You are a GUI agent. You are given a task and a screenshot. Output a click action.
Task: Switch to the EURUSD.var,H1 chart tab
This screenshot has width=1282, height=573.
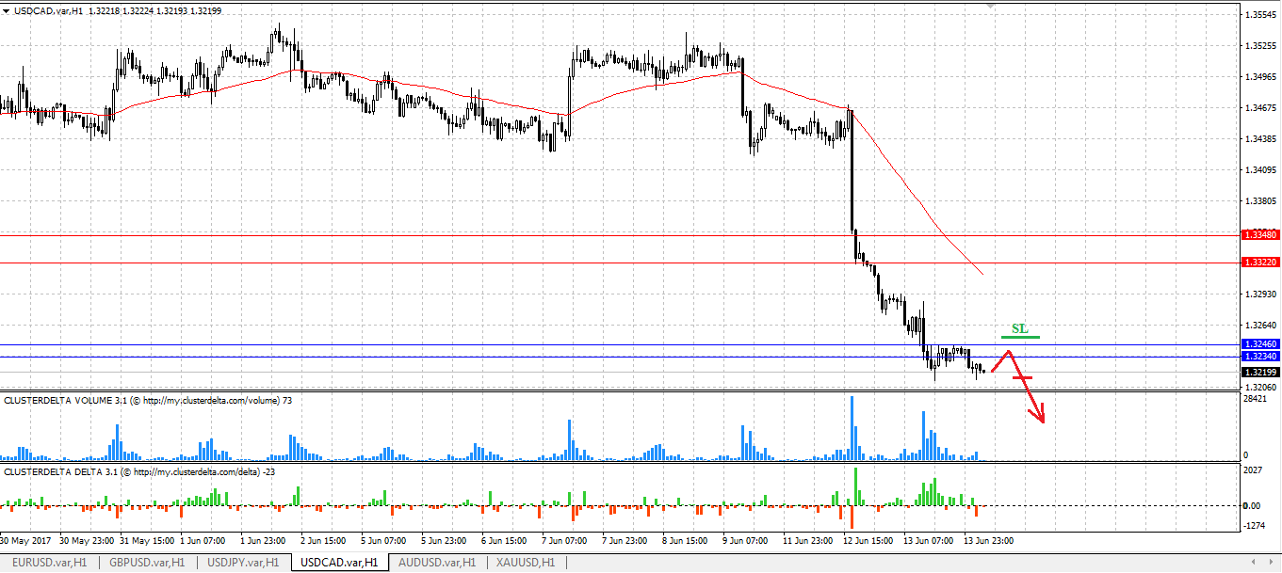coord(49,562)
